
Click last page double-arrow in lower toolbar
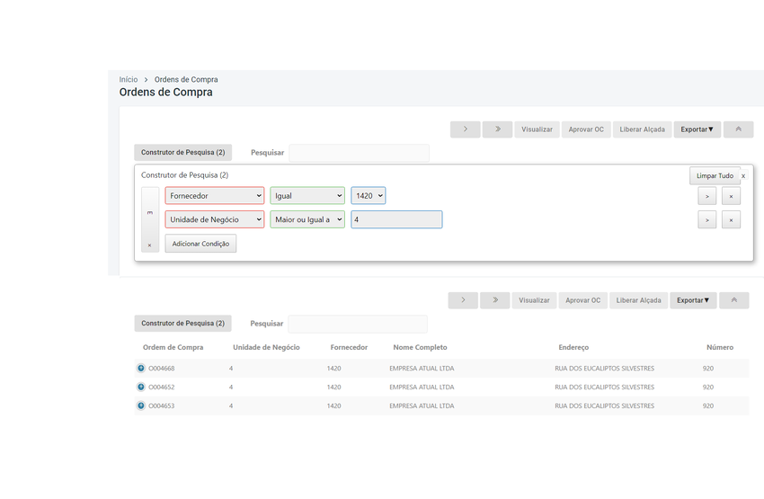point(495,300)
